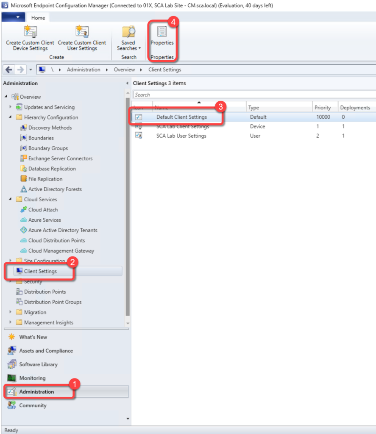Screen dimensions: 376x434
Task: Select Discovery Methods node icon
Action: pyautogui.click(x=24, y=128)
